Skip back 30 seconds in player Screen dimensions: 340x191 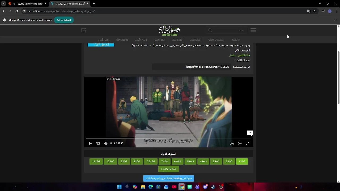tap(232, 144)
